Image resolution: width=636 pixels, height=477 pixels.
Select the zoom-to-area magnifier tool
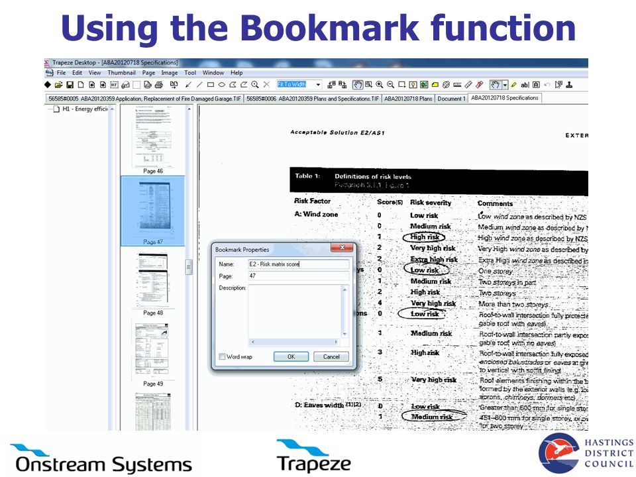tap(369, 85)
